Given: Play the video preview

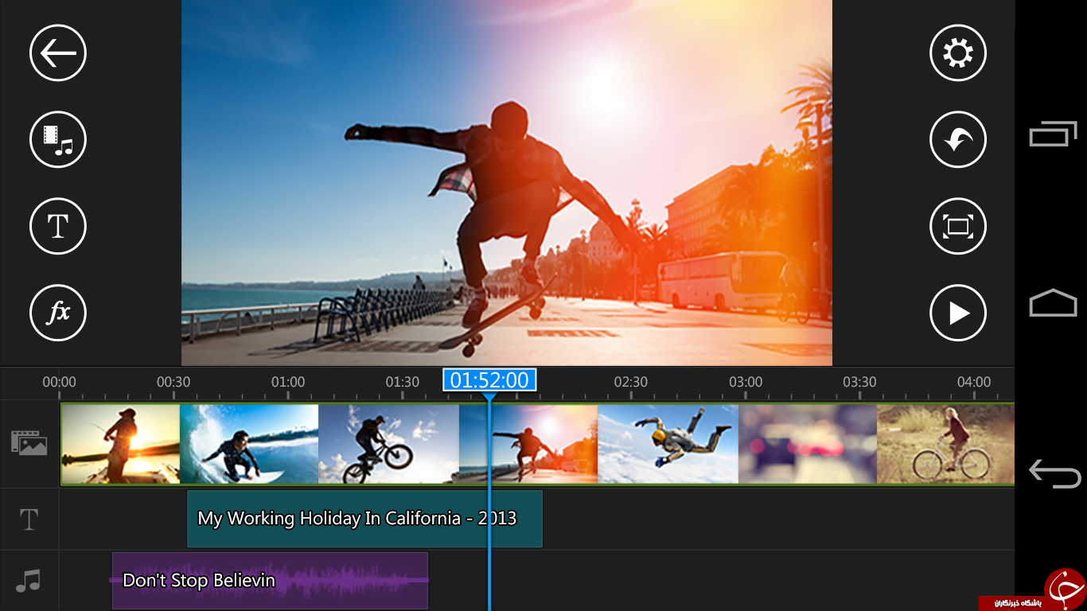Looking at the screenshot, I should (x=958, y=313).
